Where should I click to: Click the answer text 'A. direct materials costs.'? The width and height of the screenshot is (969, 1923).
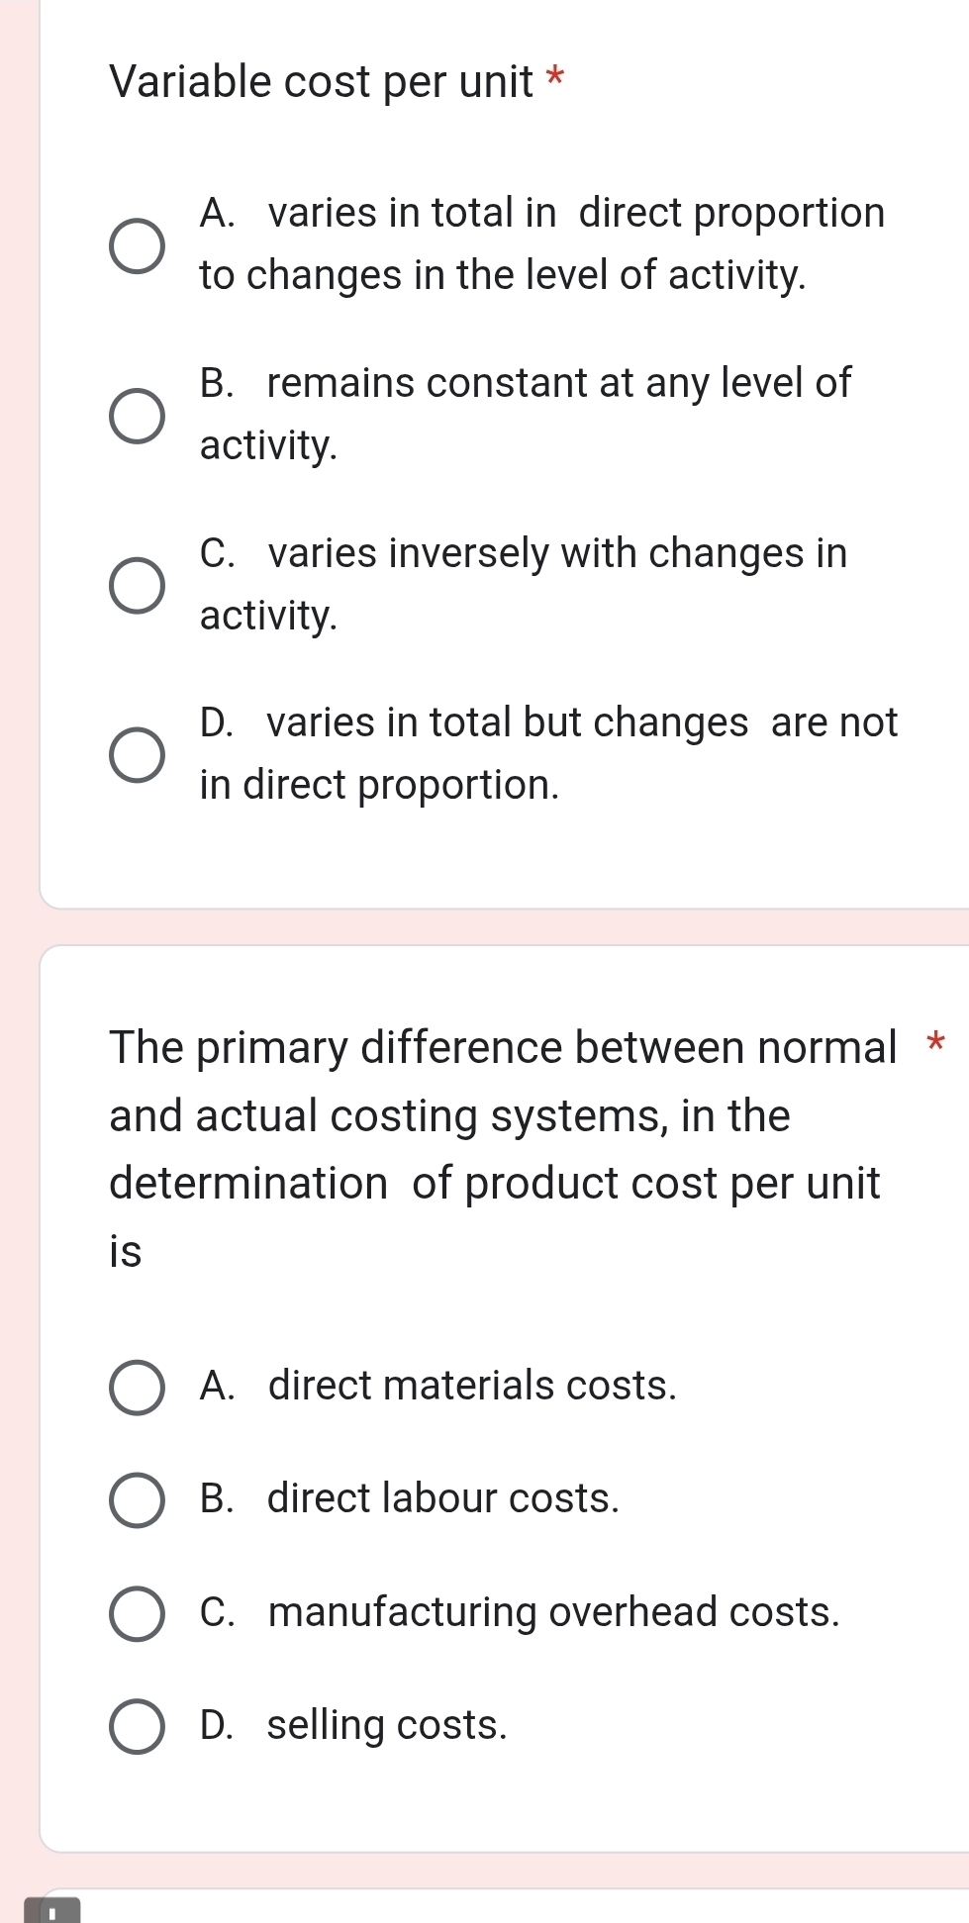(x=437, y=1386)
